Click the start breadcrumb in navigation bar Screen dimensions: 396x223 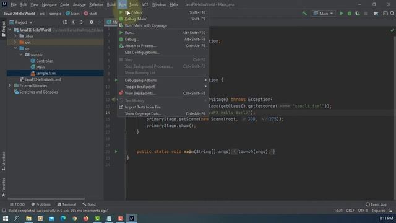90,14
